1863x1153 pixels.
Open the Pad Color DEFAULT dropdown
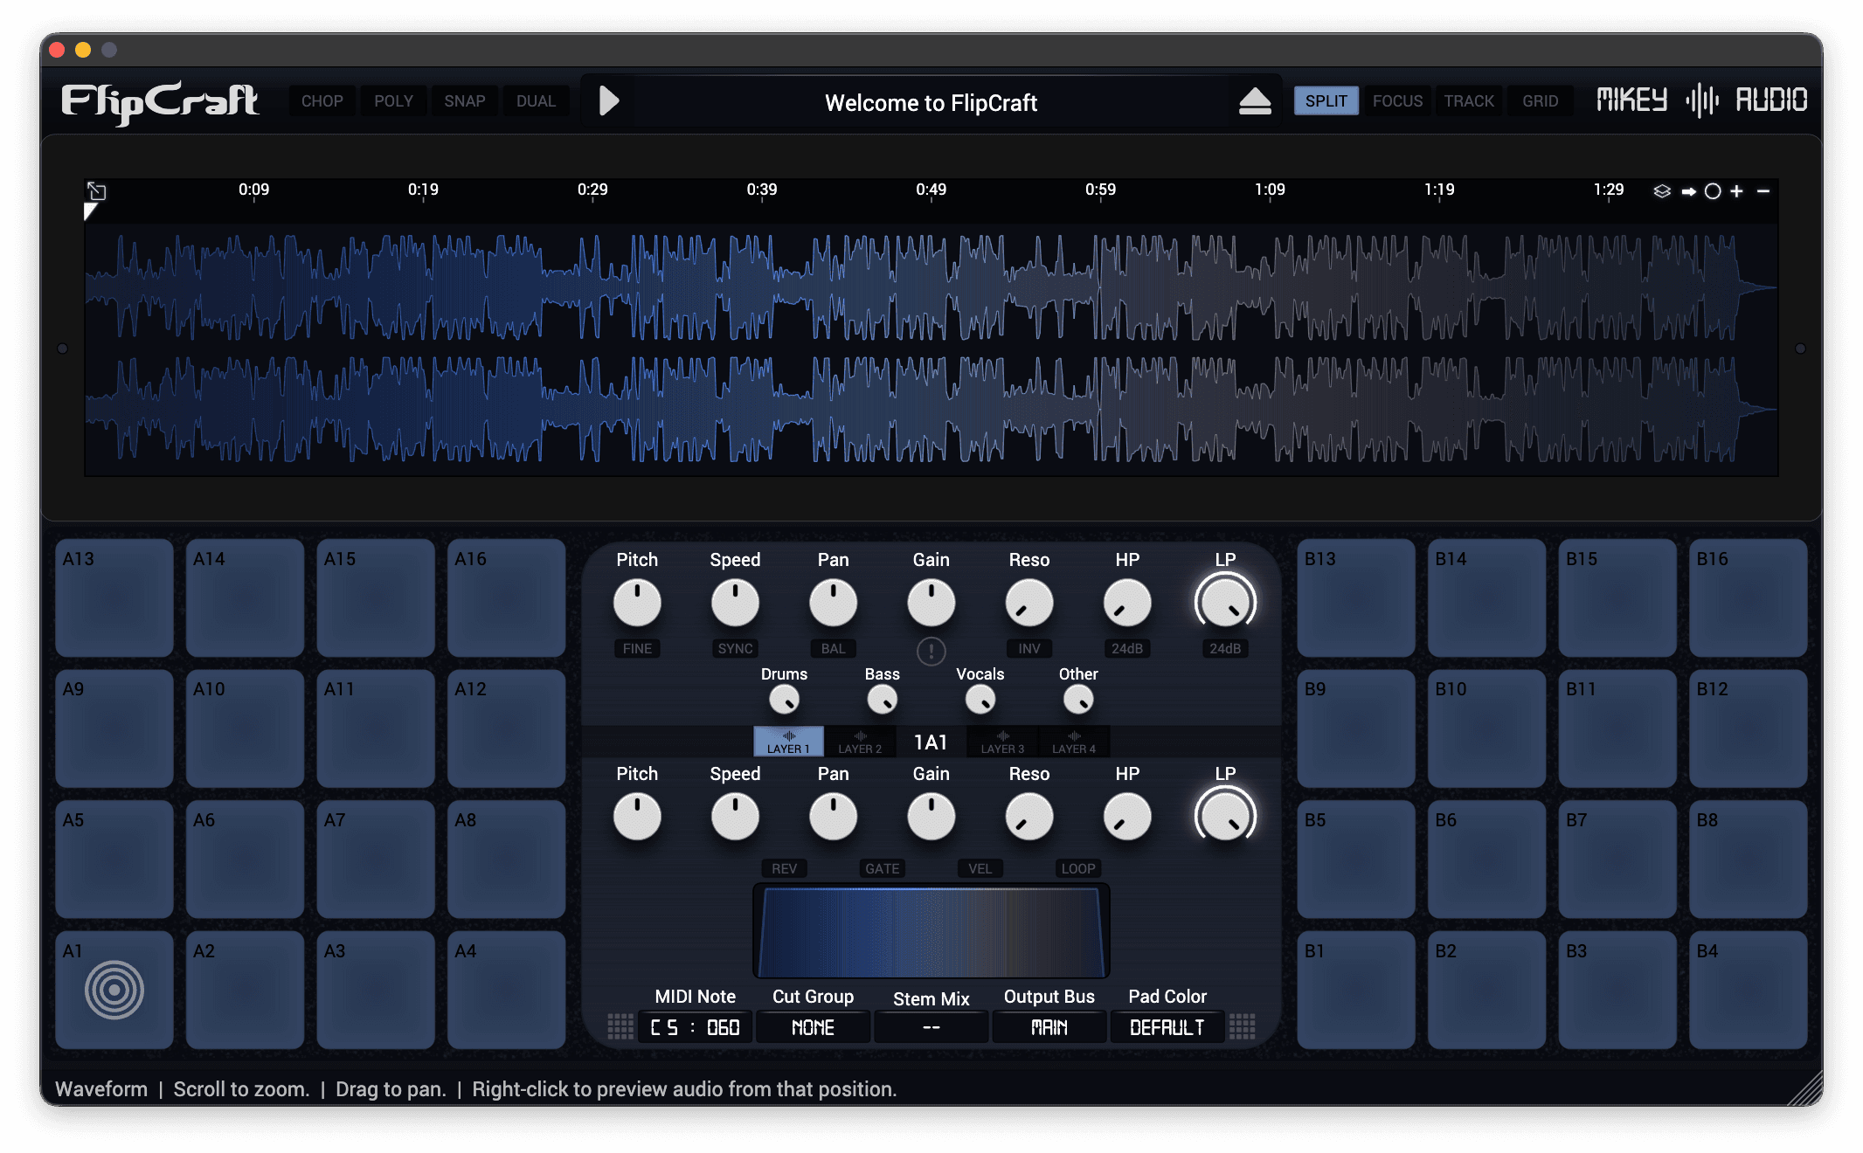[x=1167, y=1027]
